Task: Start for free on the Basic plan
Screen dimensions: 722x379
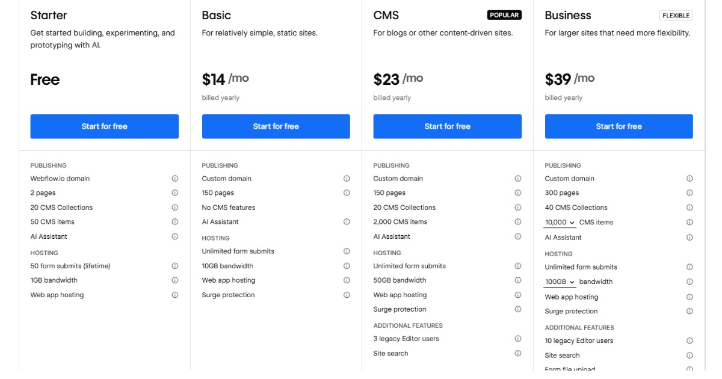Action: (276, 126)
